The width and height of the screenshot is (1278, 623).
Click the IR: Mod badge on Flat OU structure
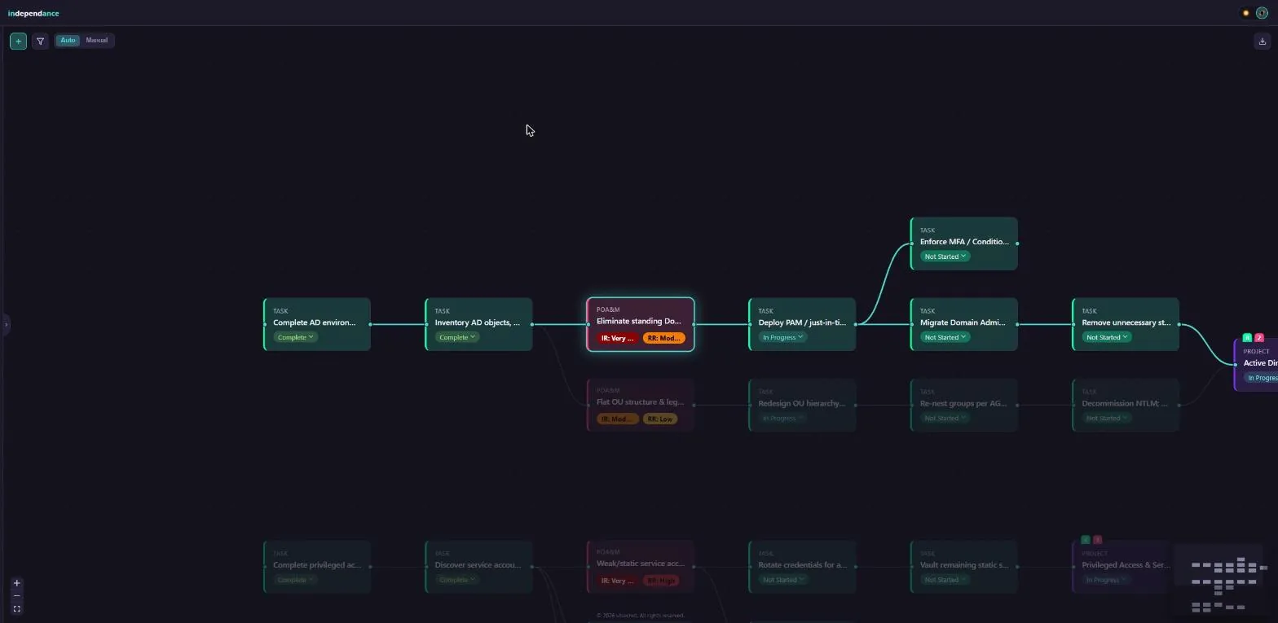(617, 419)
